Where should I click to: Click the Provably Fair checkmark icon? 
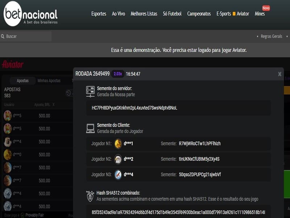22,215
